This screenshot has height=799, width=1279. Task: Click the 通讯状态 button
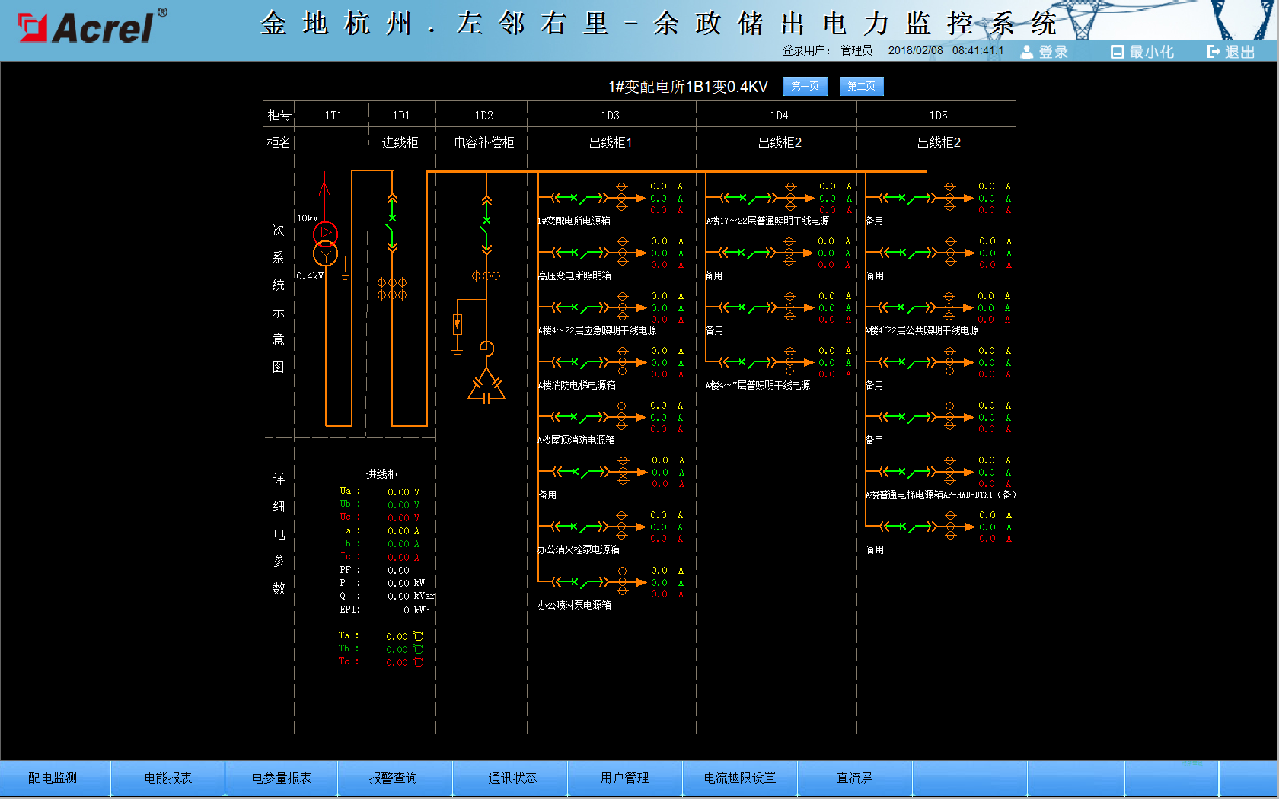coord(512,778)
